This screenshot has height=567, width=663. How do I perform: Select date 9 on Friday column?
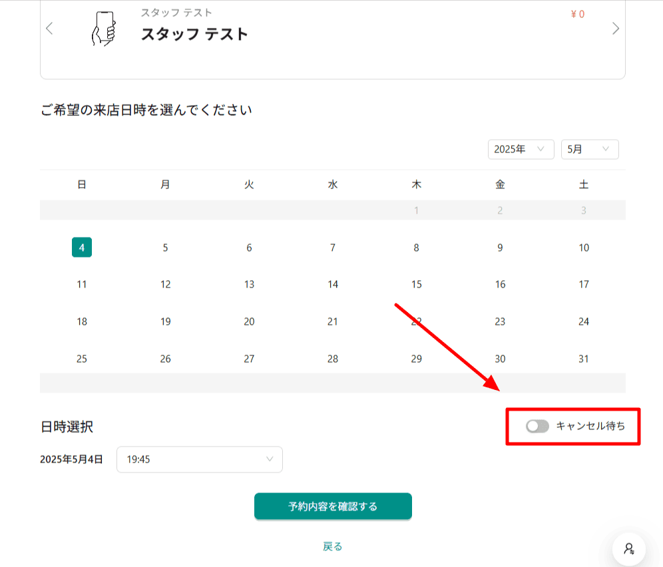point(500,248)
